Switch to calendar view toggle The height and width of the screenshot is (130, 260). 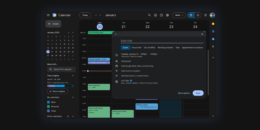click(x=191, y=15)
